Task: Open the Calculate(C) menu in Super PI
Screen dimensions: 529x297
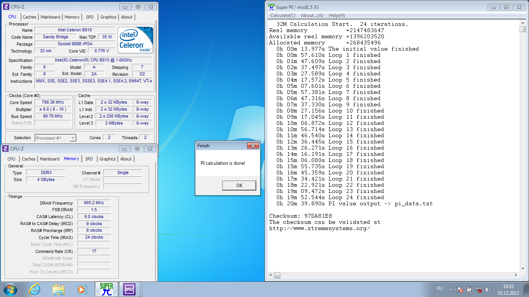Action: pyautogui.click(x=283, y=15)
